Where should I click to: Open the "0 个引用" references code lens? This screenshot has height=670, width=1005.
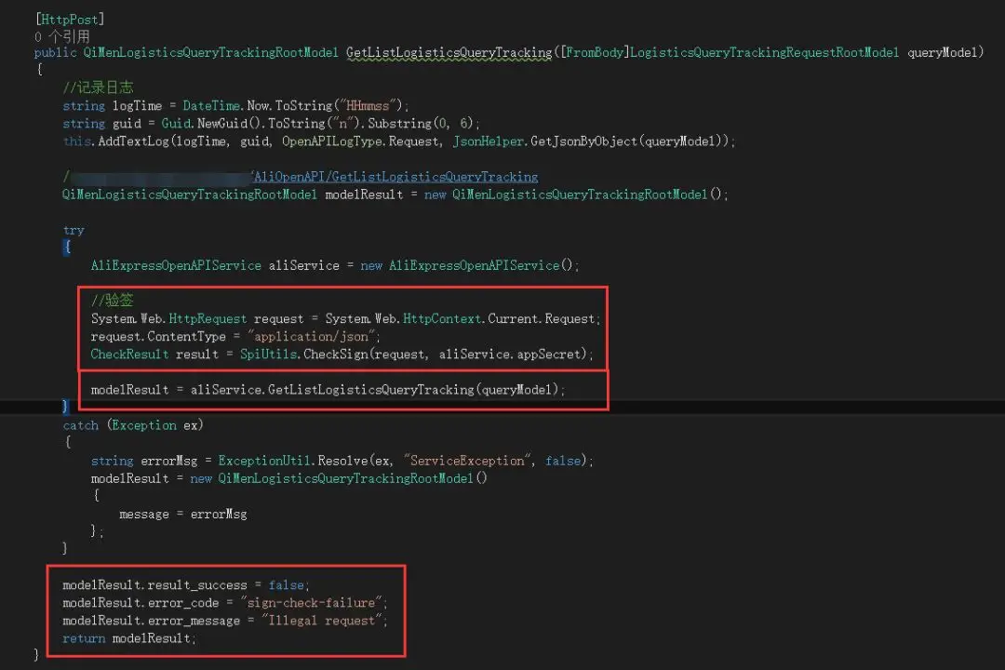[x=62, y=36]
